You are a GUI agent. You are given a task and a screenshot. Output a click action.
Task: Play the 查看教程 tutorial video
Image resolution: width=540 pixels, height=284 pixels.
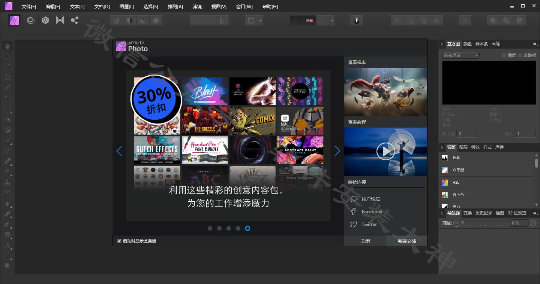coord(385,152)
